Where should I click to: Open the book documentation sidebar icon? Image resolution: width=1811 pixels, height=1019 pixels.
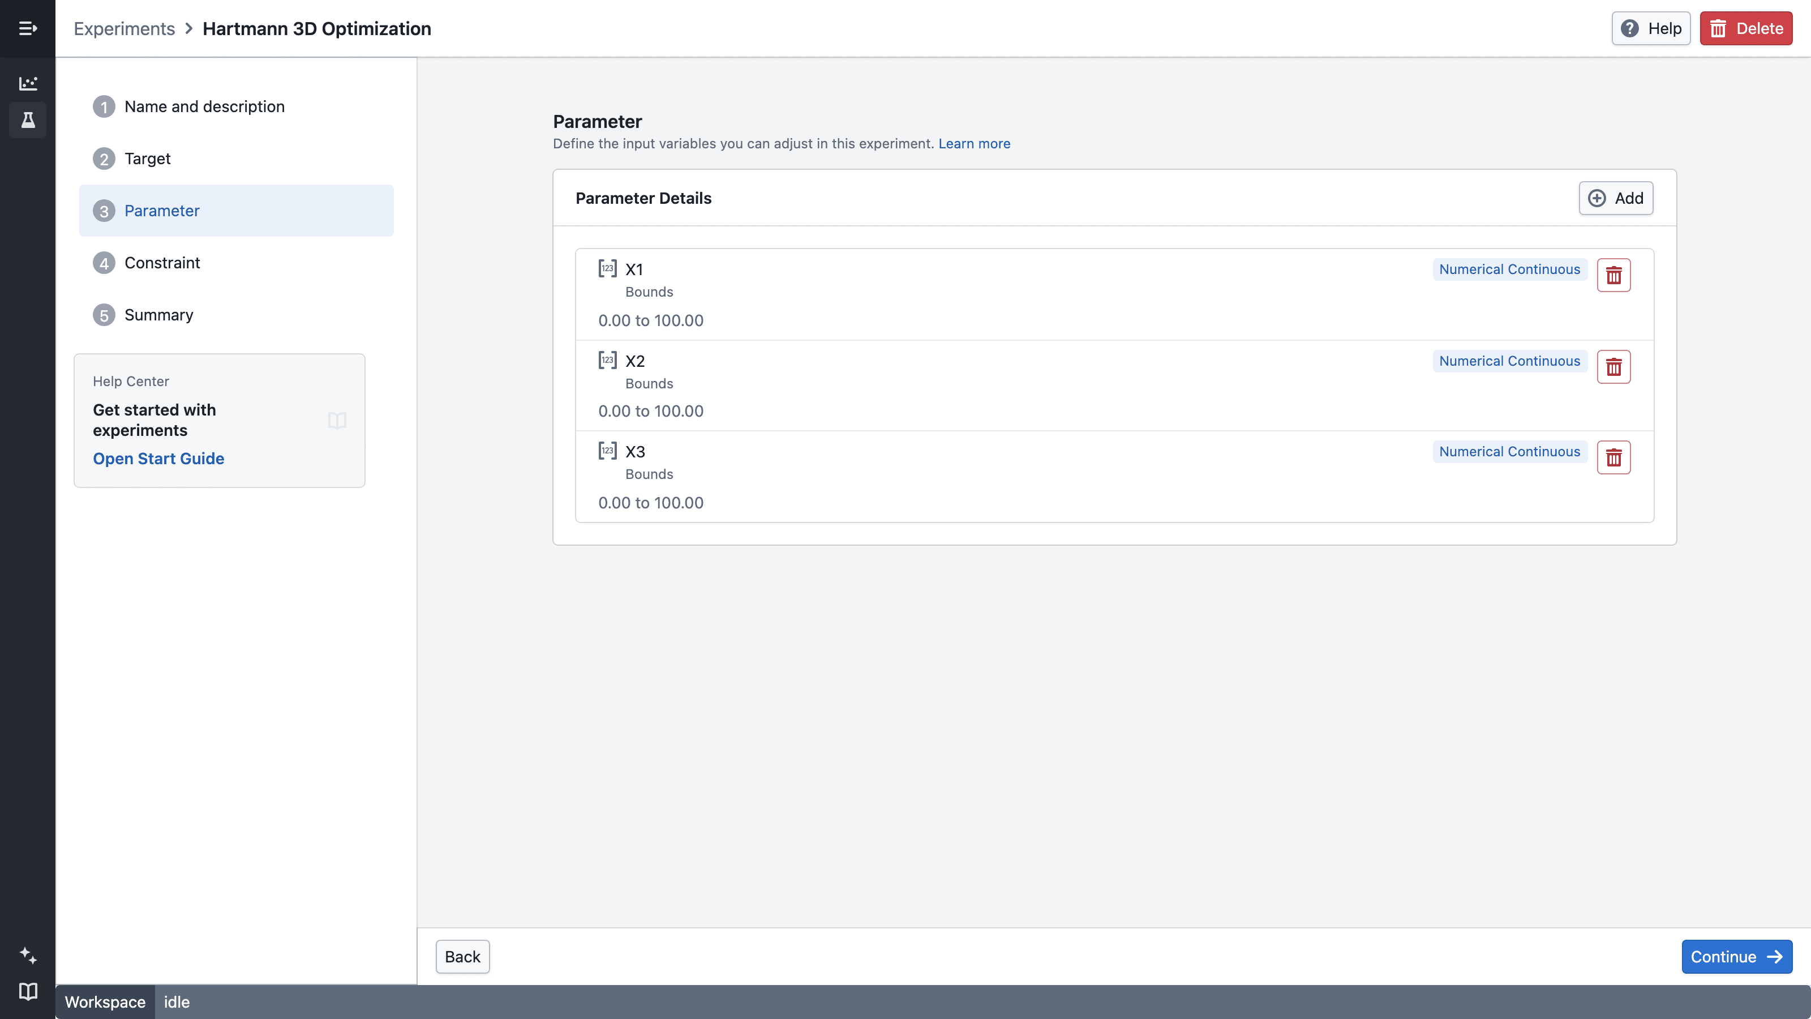(27, 992)
